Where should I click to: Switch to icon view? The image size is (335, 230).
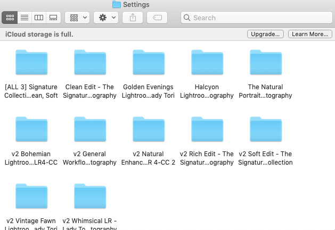click(10, 18)
